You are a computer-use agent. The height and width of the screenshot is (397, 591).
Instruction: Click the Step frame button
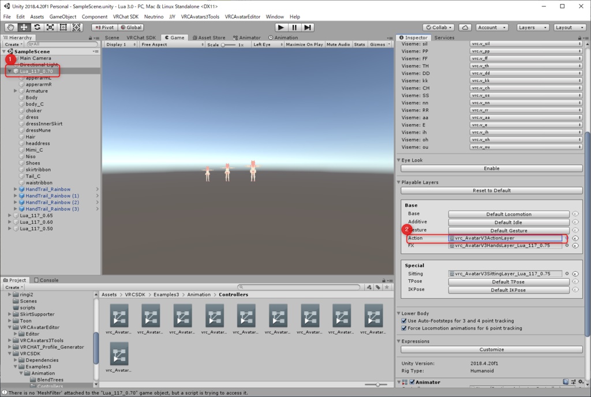tap(308, 27)
